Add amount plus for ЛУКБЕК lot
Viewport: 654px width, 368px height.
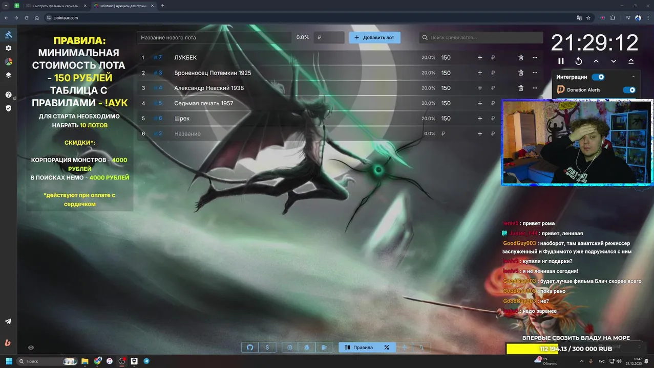(x=480, y=58)
